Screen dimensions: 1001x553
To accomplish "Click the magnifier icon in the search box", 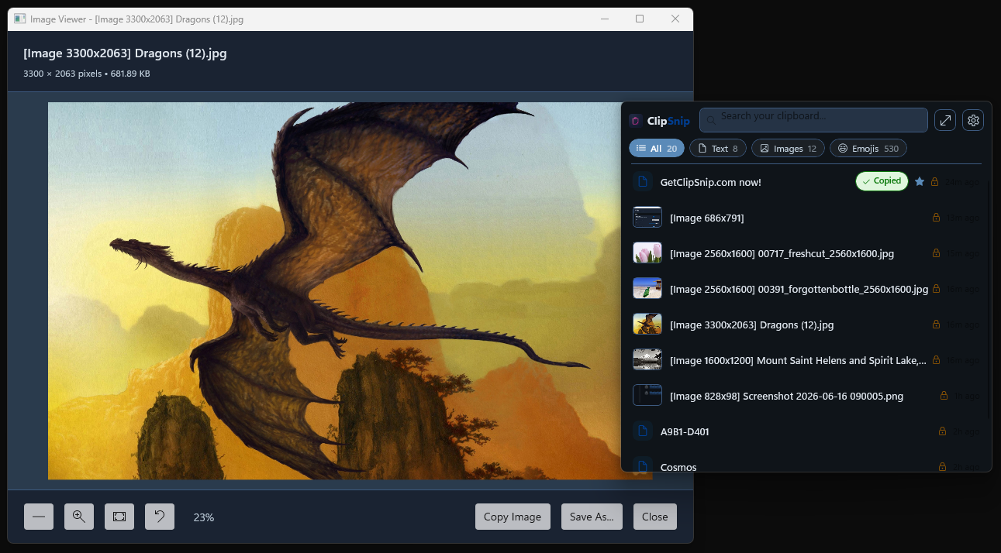I will click(711, 120).
